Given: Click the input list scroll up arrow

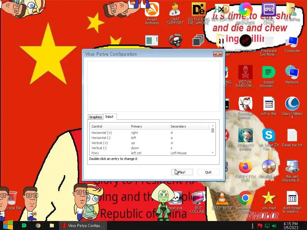Looking at the screenshot, I should (x=213, y=125).
